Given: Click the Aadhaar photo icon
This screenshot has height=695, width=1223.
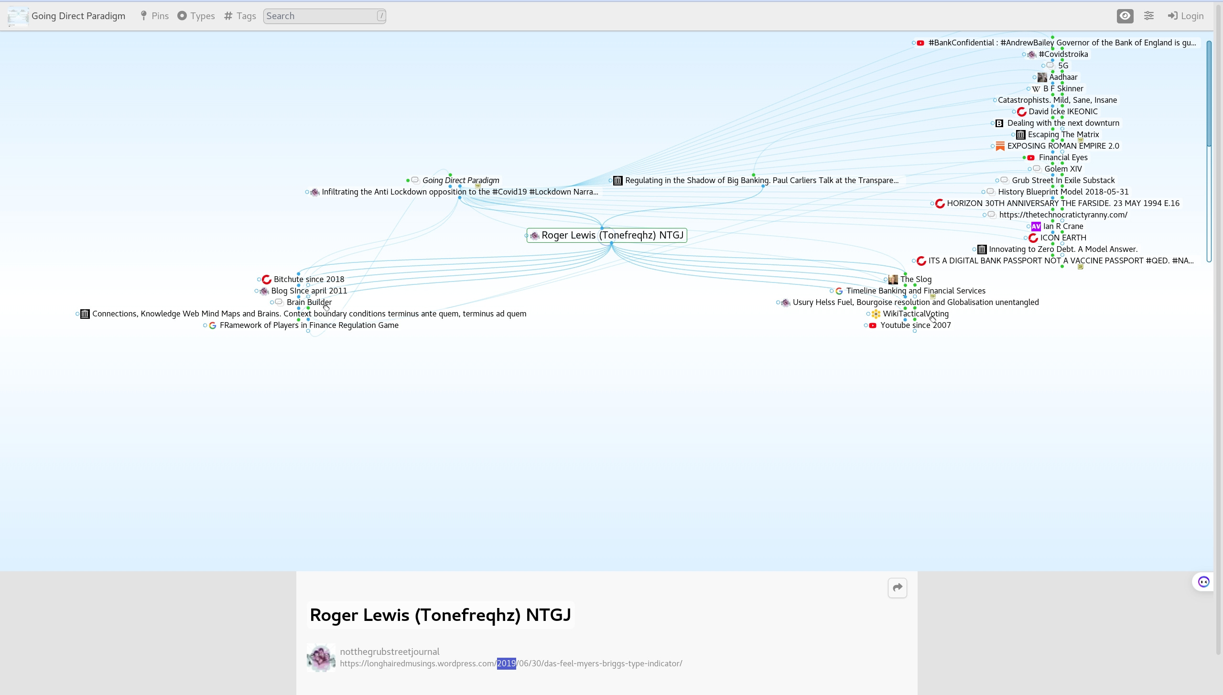Looking at the screenshot, I should (1042, 77).
